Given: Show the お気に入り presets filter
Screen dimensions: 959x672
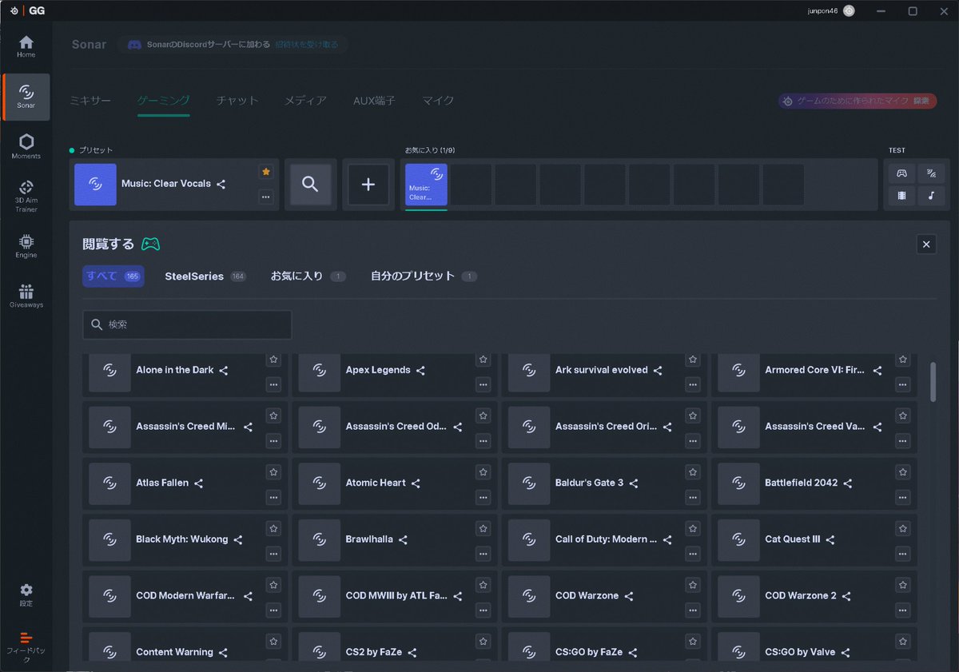Looking at the screenshot, I should [x=308, y=276].
